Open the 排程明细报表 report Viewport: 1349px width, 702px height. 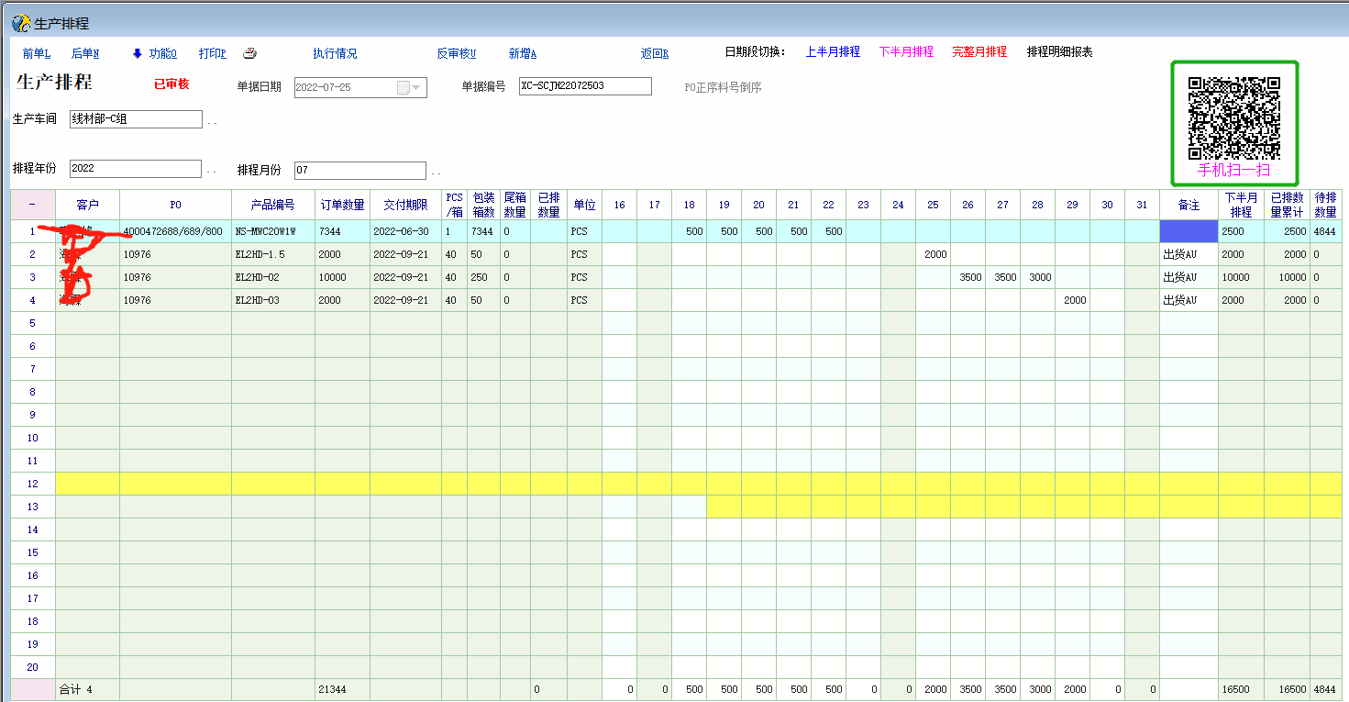point(1059,52)
